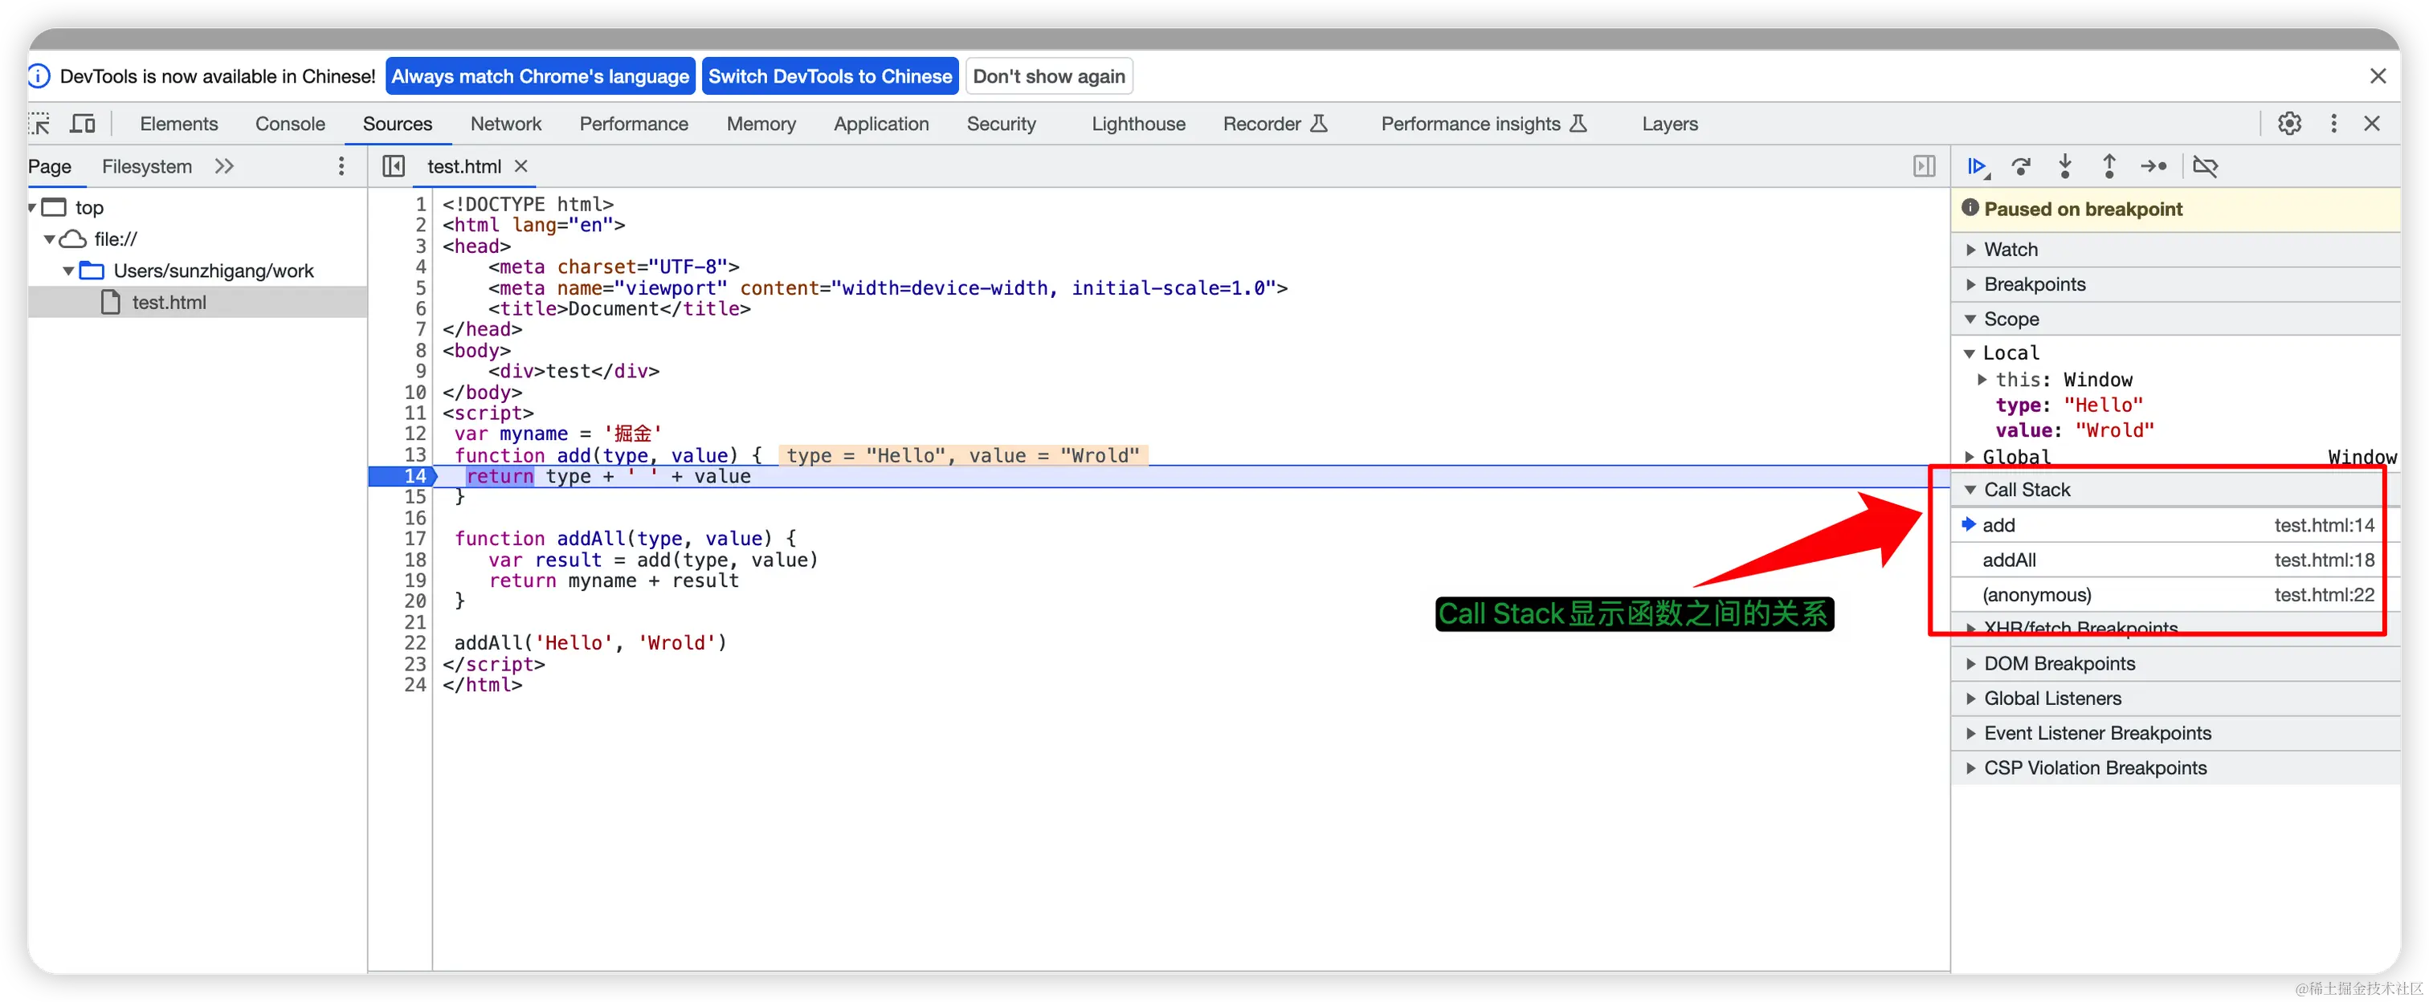Collapse the top tree node

[x=33, y=207]
